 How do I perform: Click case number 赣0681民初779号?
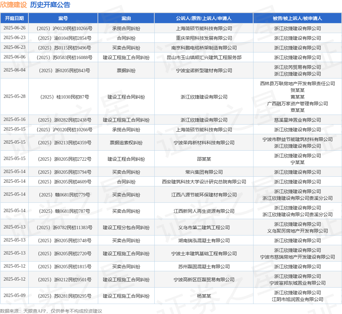(64, 195)
